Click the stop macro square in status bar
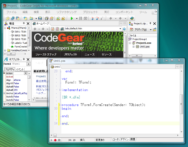Image resolution: width=188 pixels, height=147 pixels. 59,140
